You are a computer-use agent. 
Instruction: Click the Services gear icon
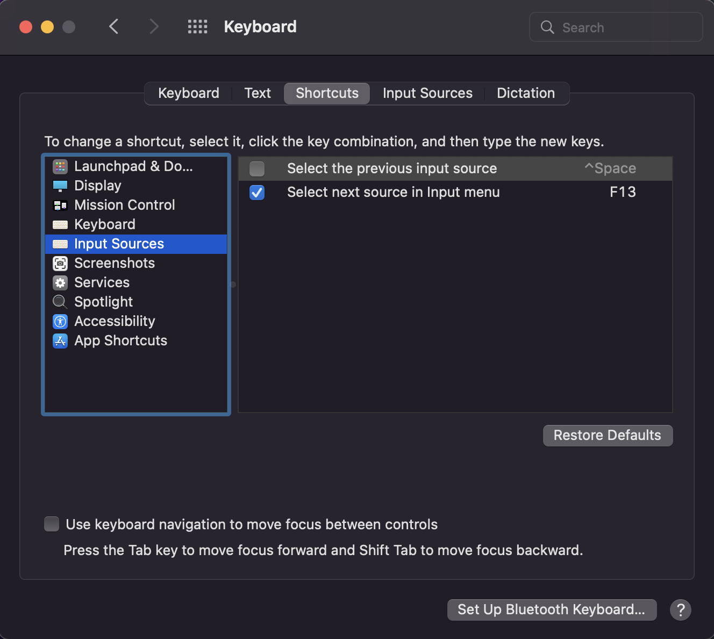point(60,283)
